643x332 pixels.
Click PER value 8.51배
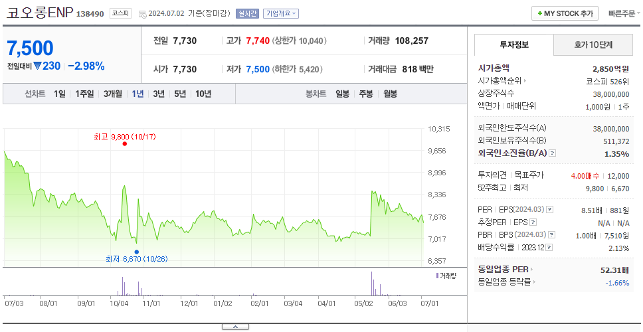(592, 210)
